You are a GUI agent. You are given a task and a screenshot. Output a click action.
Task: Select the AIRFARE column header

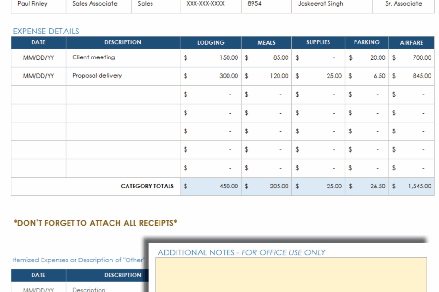pyautogui.click(x=411, y=42)
